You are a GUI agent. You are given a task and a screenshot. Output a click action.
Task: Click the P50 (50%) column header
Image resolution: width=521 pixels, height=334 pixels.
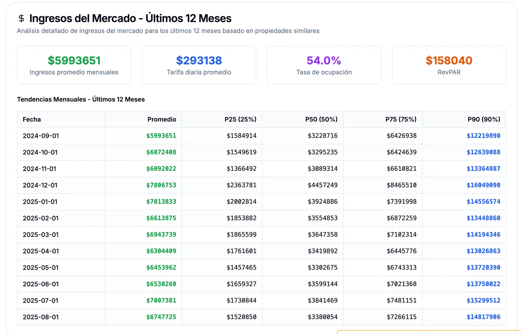click(x=321, y=119)
